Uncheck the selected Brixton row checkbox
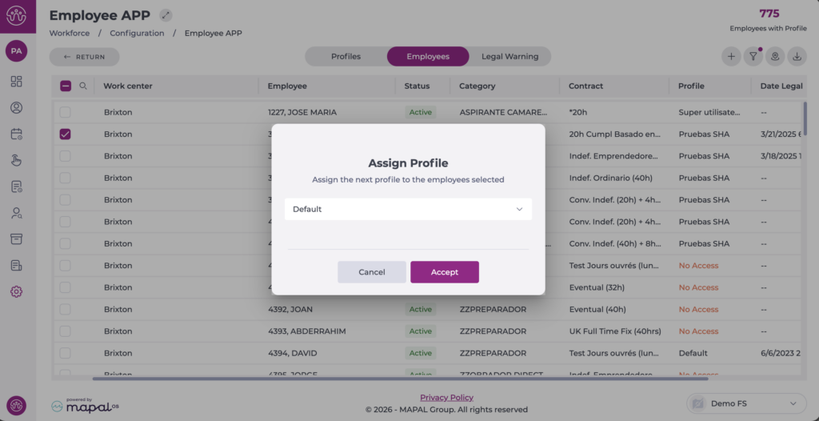This screenshot has width=819, height=421. point(66,134)
